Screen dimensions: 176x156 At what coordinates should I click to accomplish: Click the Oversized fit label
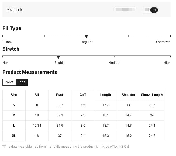click(163, 42)
